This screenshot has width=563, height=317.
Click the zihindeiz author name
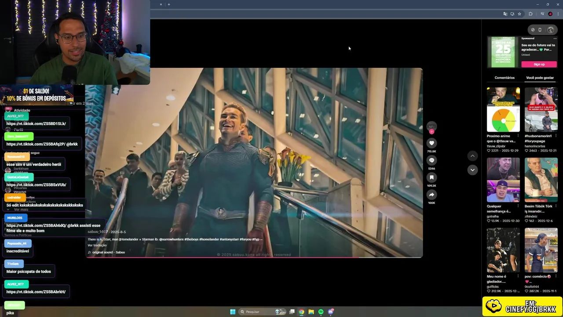[x=531, y=216]
